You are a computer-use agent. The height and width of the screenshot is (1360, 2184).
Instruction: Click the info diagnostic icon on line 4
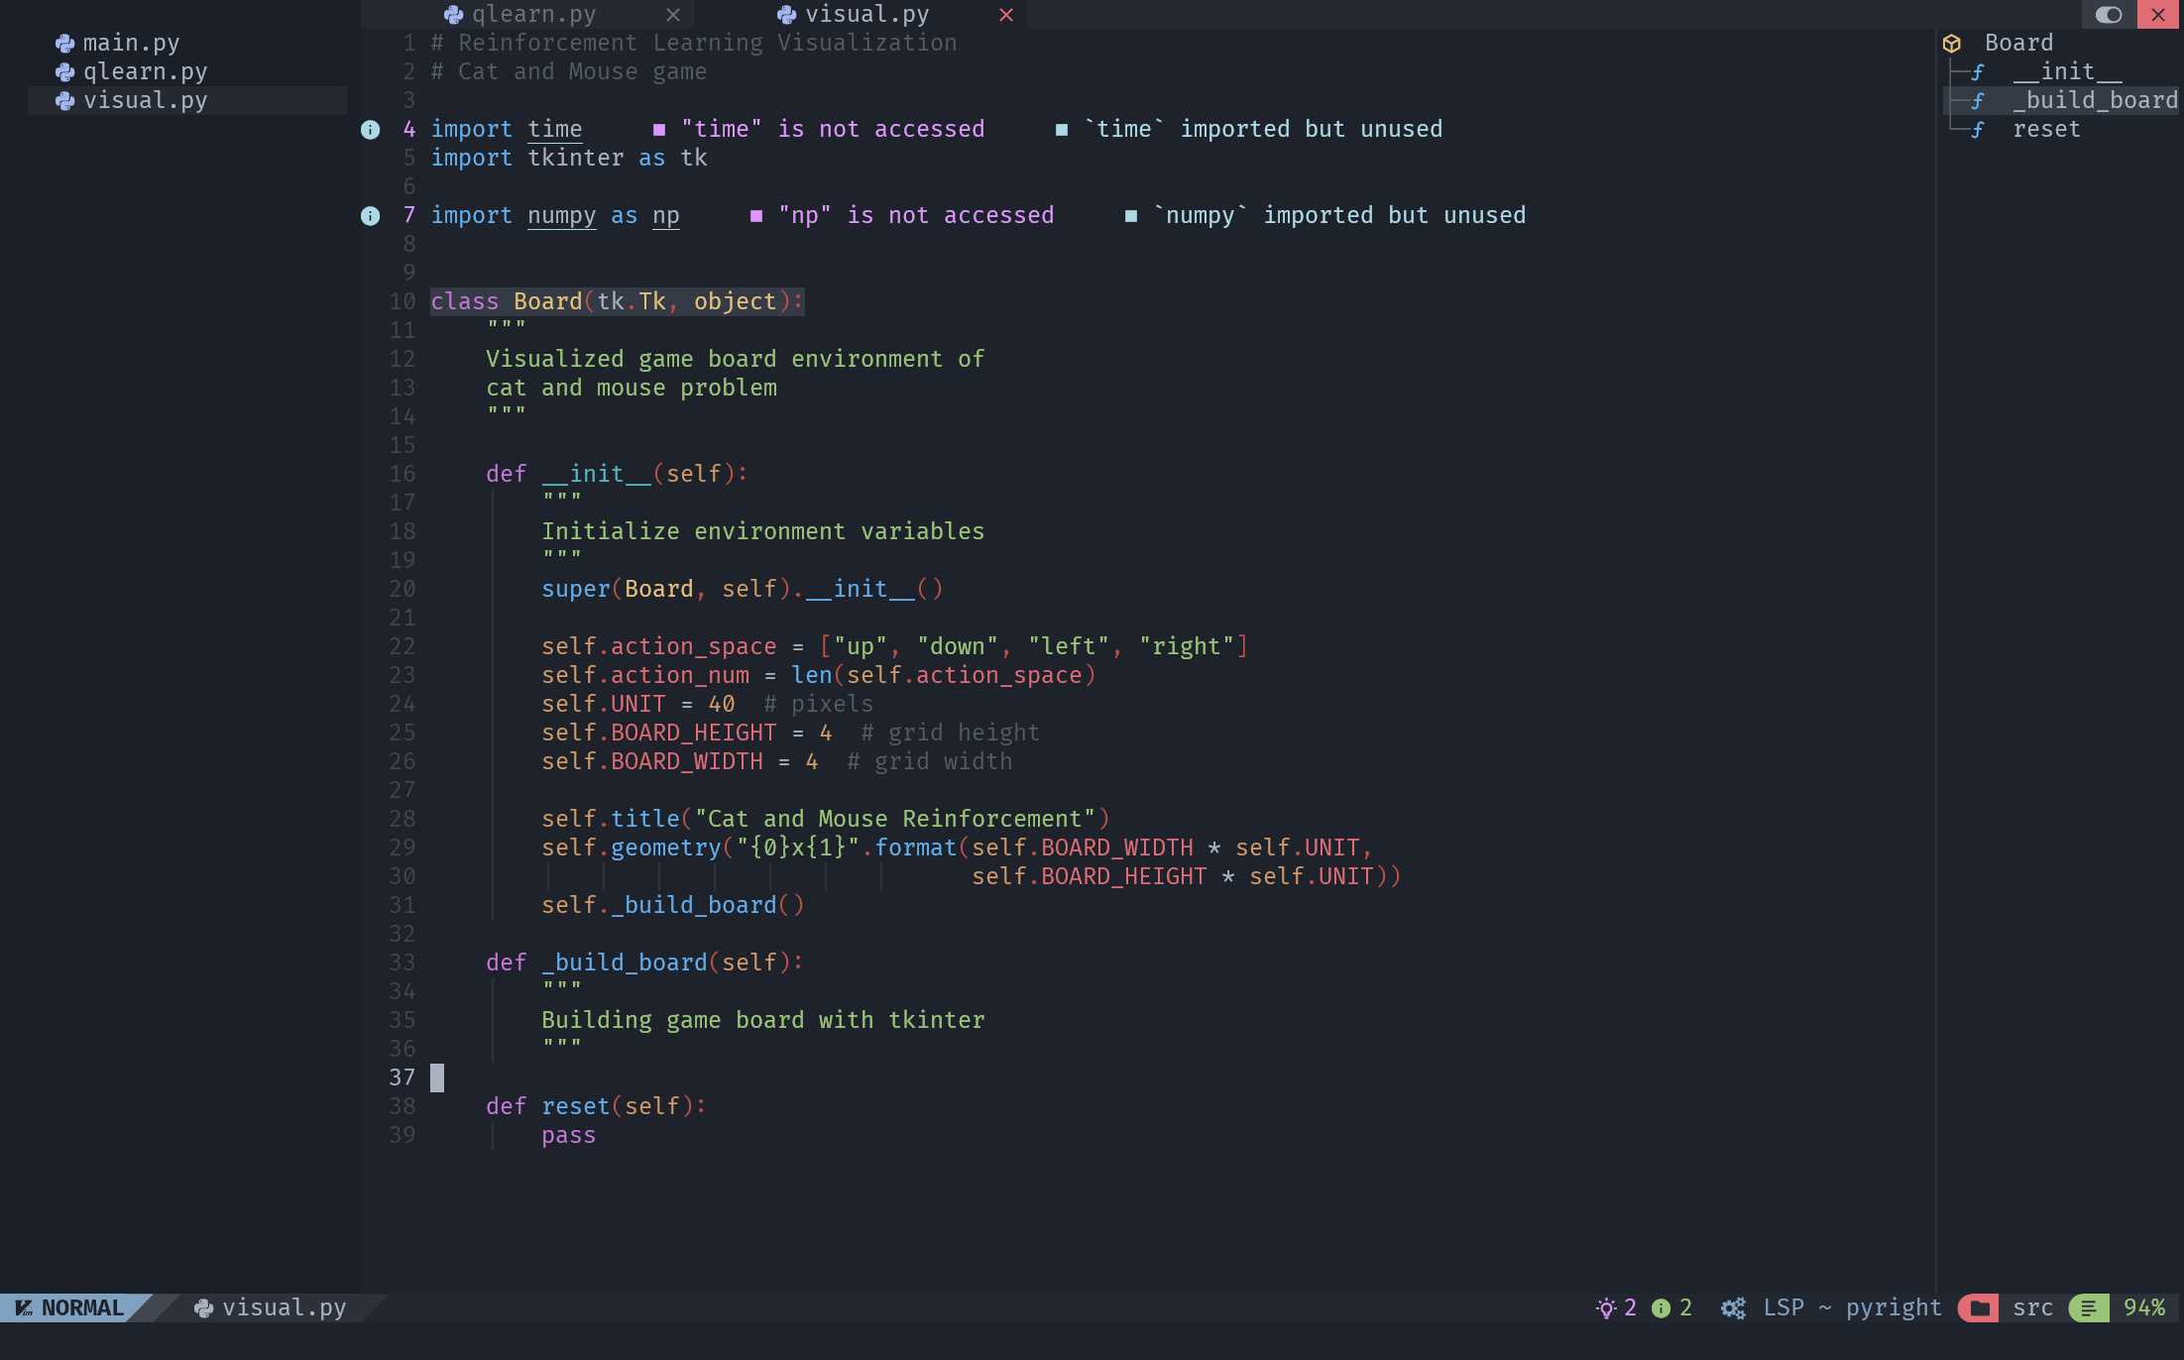370,130
